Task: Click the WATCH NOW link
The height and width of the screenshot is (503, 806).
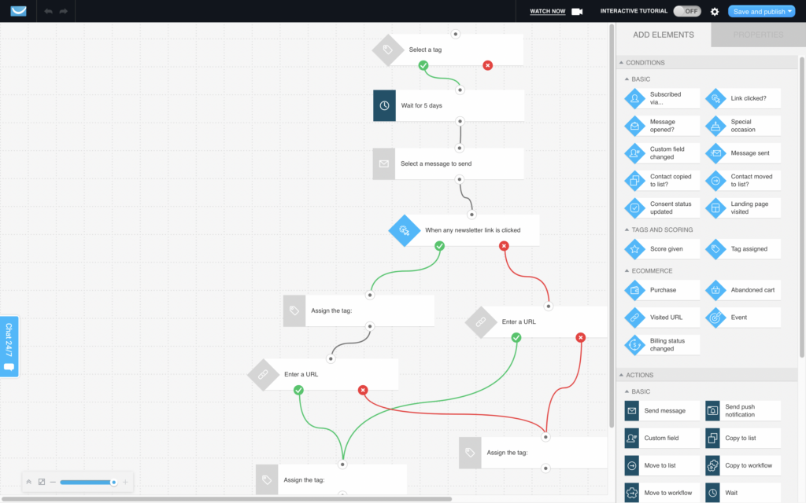Action: pyautogui.click(x=548, y=11)
